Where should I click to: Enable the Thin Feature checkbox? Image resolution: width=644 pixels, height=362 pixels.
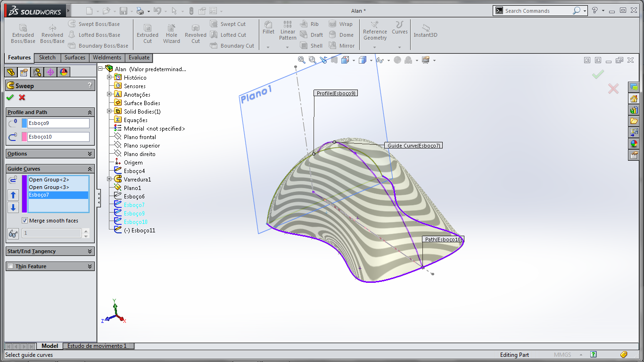tap(10, 266)
